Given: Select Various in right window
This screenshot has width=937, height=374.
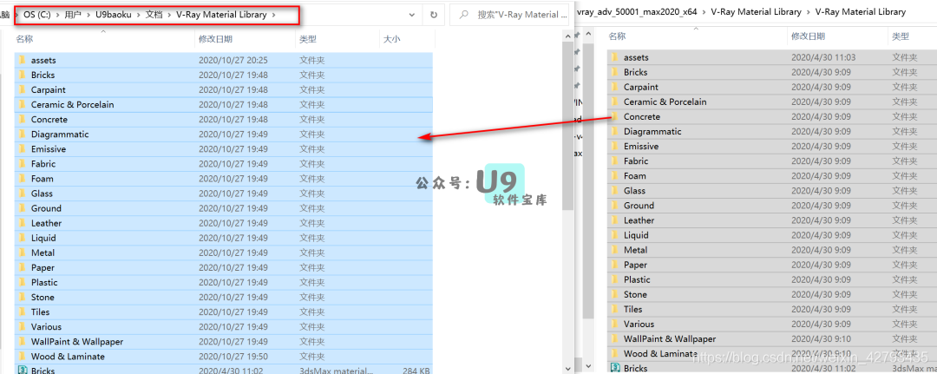Looking at the screenshot, I should [639, 325].
